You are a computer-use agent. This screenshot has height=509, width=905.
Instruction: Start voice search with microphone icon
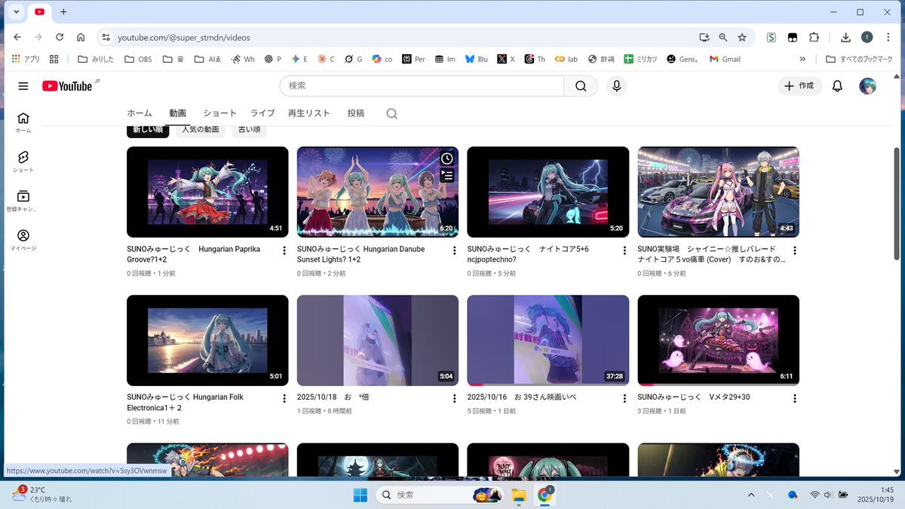(616, 86)
